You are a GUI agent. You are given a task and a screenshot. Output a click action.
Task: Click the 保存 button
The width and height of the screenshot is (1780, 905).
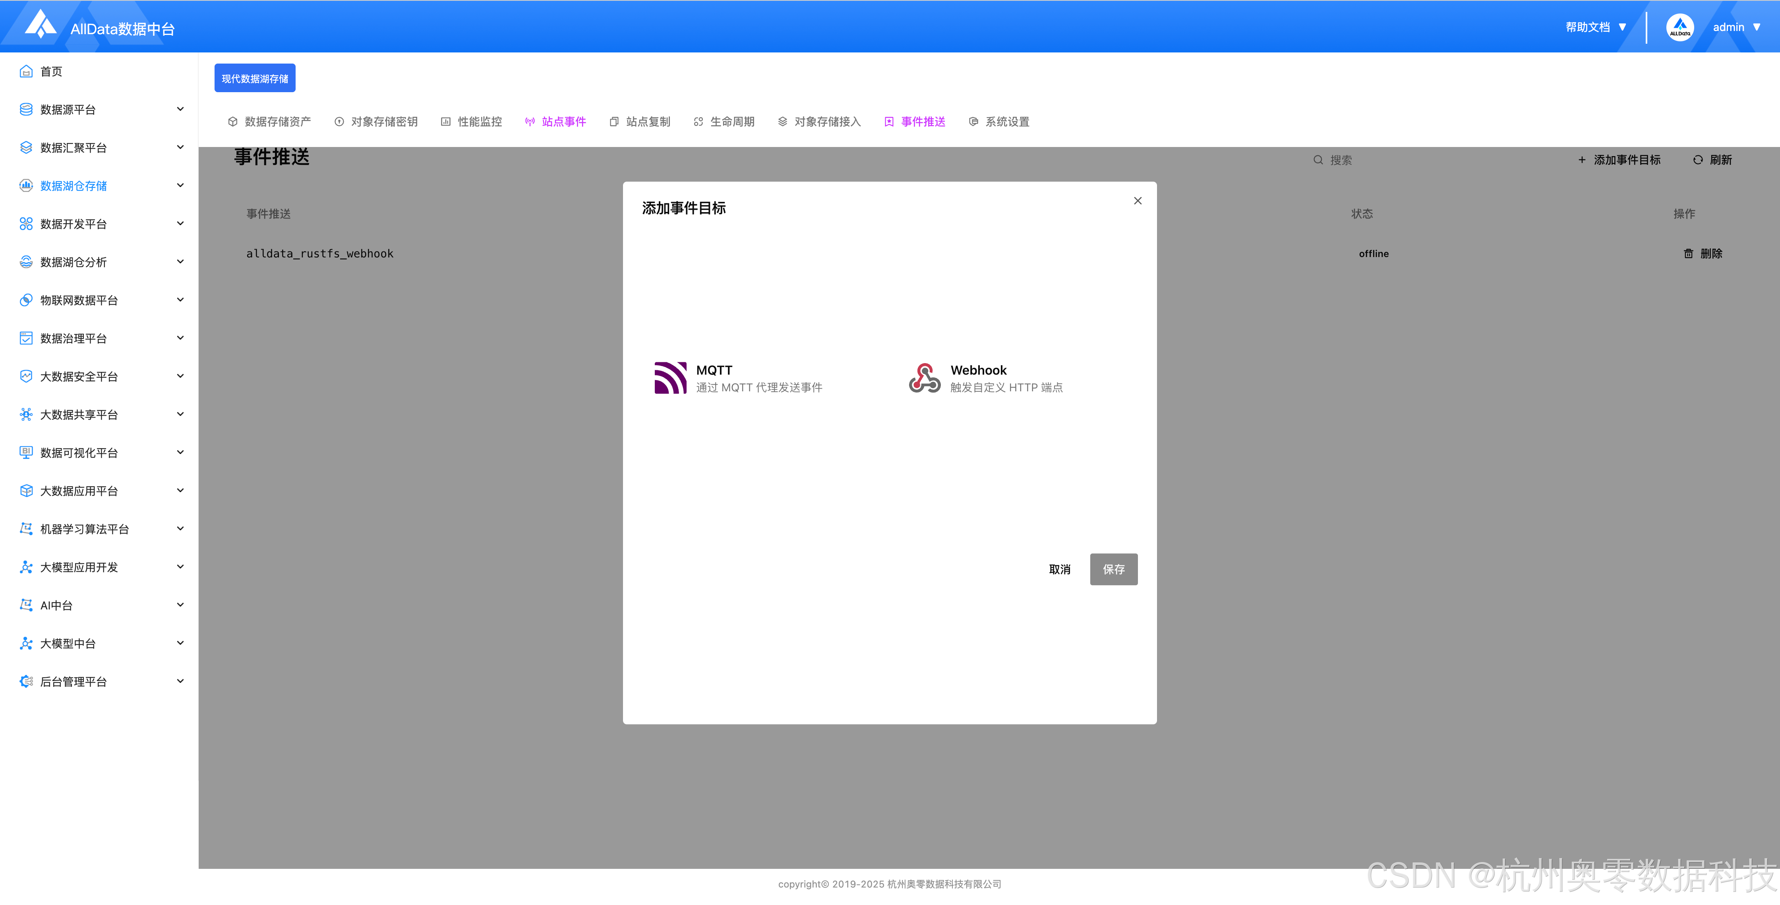click(1113, 569)
